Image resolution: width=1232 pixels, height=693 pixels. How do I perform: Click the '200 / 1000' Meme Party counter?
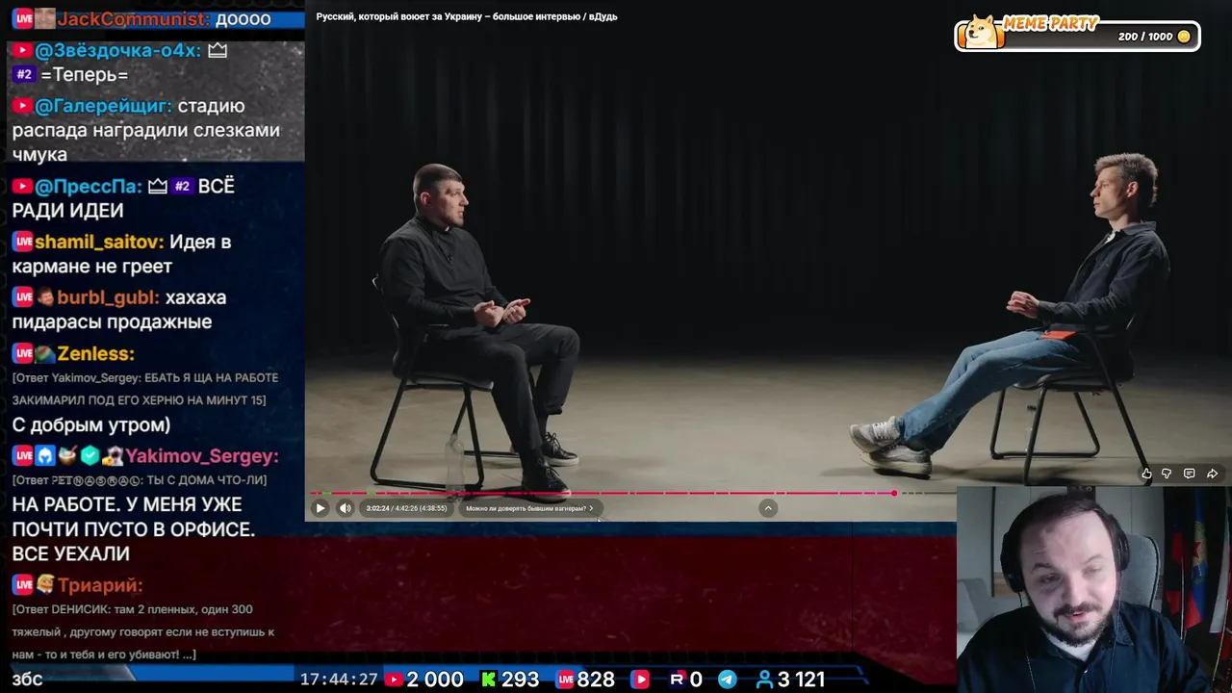point(1145,37)
